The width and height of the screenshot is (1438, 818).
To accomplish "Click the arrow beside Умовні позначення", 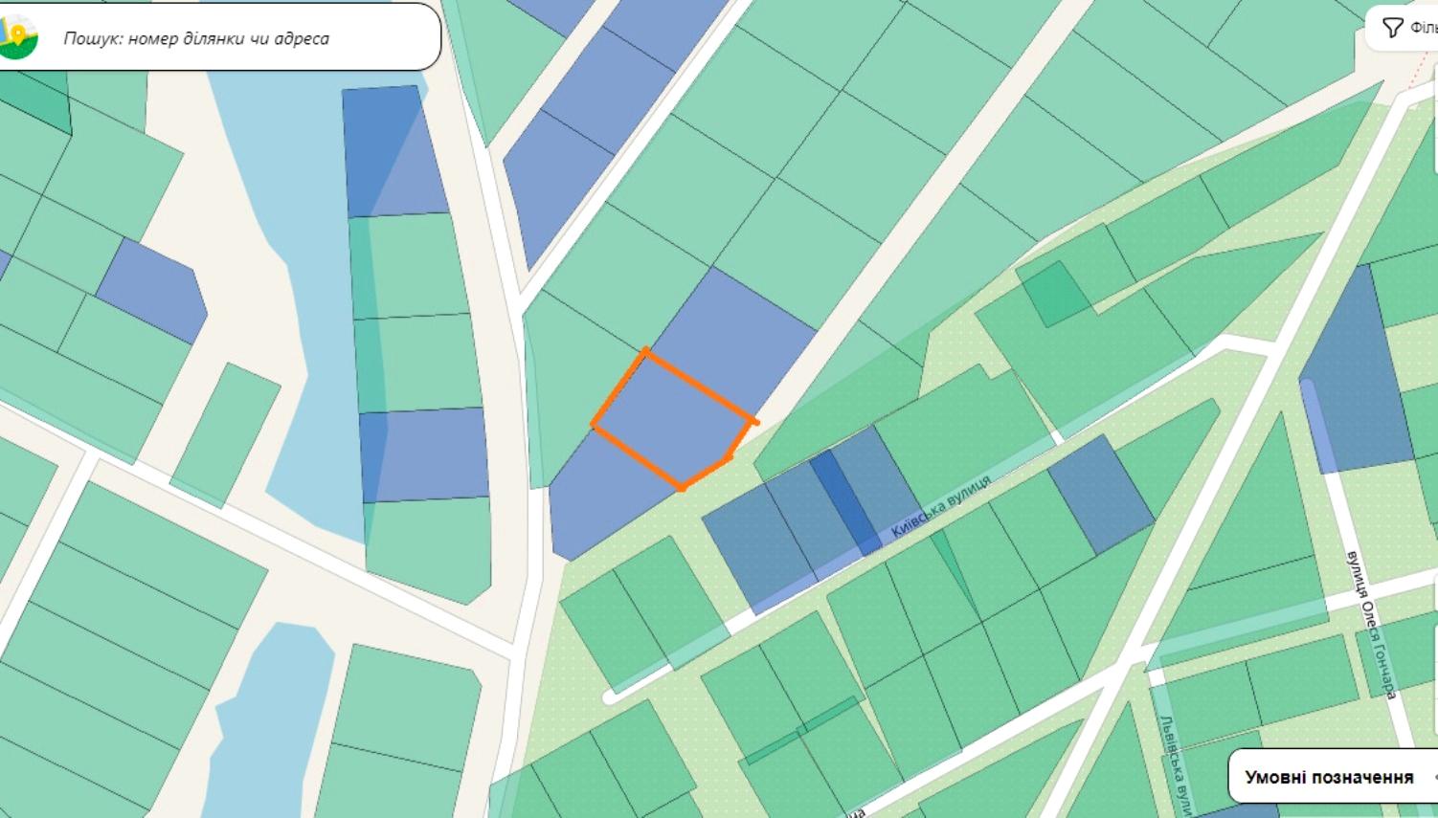I will pos(1433,777).
